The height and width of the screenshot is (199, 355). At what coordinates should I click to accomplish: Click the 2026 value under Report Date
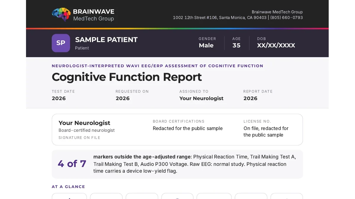point(250,98)
